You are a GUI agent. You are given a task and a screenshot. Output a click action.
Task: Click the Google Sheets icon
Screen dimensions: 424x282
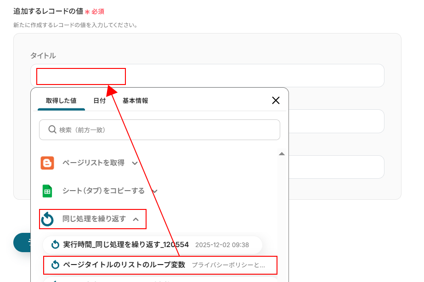[x=47, y=191]
